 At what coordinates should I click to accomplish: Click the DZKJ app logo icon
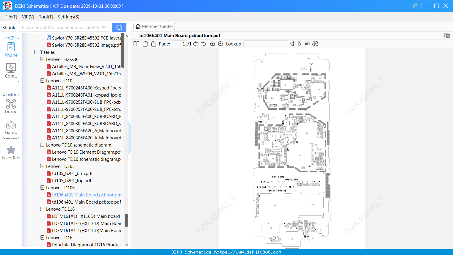[7, 6]
